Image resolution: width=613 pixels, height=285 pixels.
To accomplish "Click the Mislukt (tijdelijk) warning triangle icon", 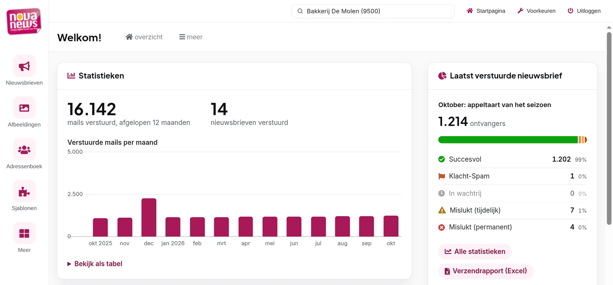I will pyautogui.click(x=442, y=210).
